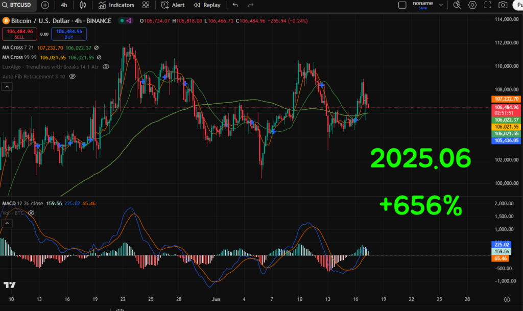Open the candlestick chart style menu
Viewport: 523px width, 311px height.
(83, 5)
